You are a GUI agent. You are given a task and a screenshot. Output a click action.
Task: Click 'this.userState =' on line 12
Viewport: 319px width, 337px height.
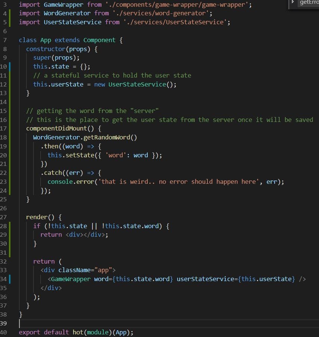pyautogui.click(x=62, y=85)
